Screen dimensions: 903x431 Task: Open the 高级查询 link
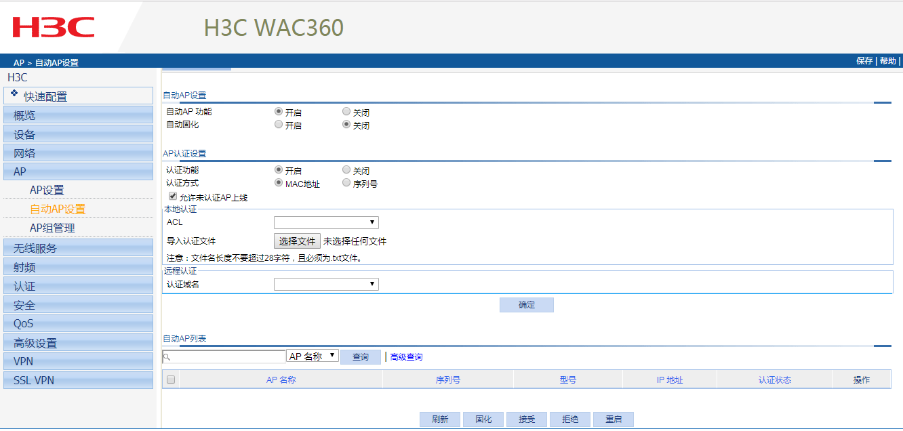click(406, 356)
